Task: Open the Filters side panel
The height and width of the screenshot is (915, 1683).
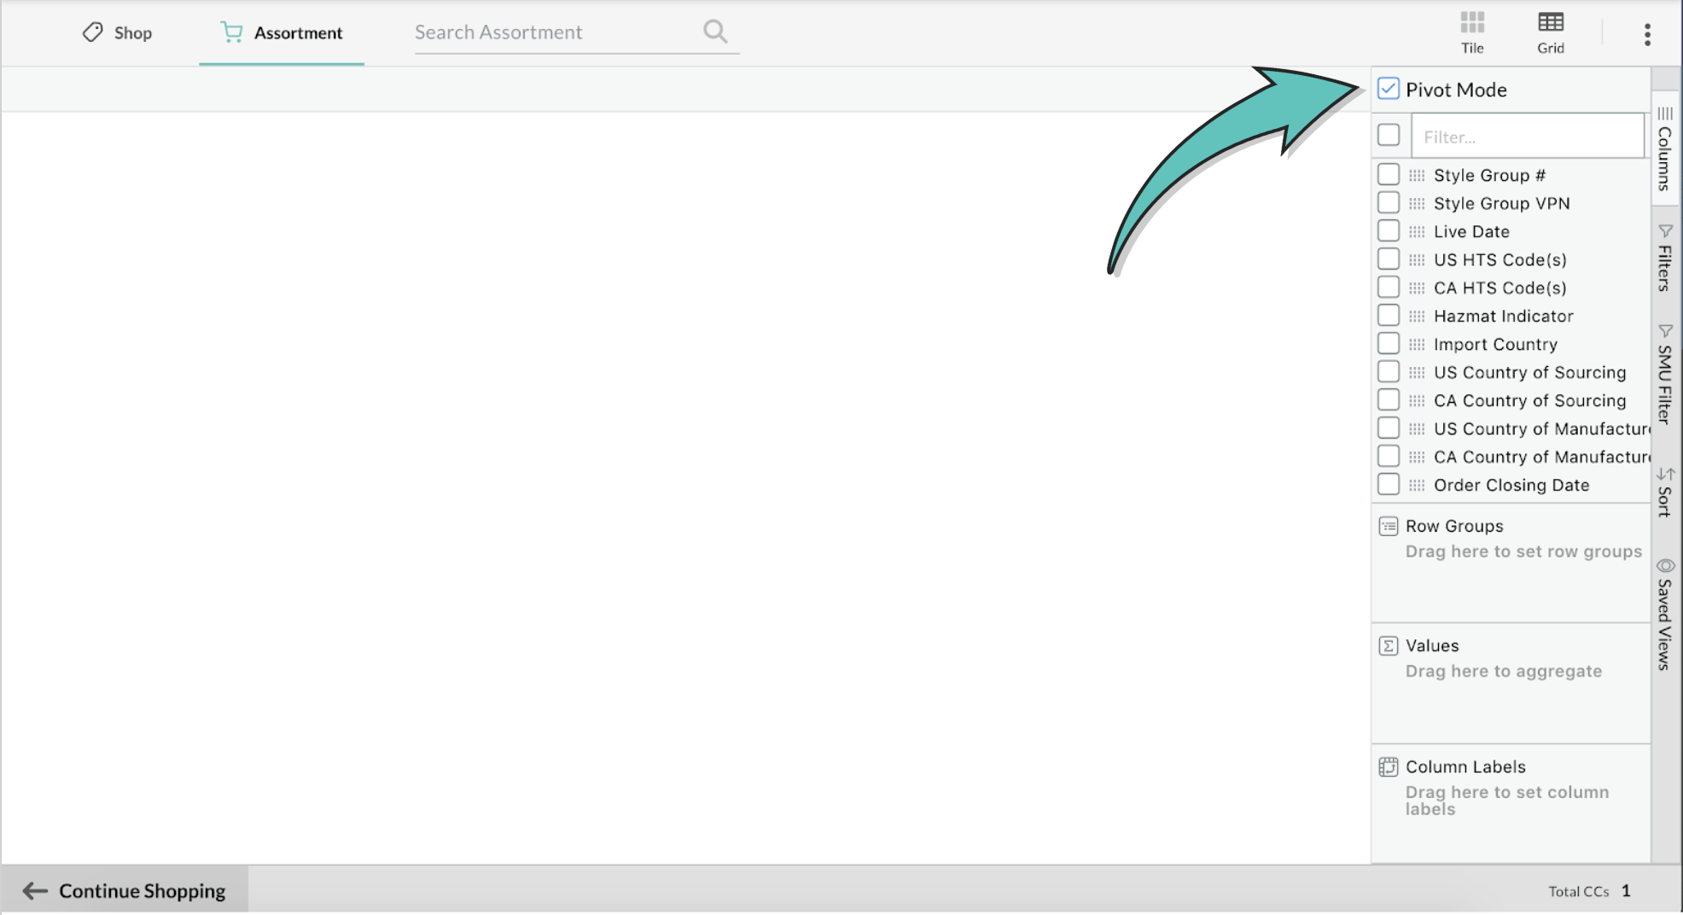Action: 1663,254
